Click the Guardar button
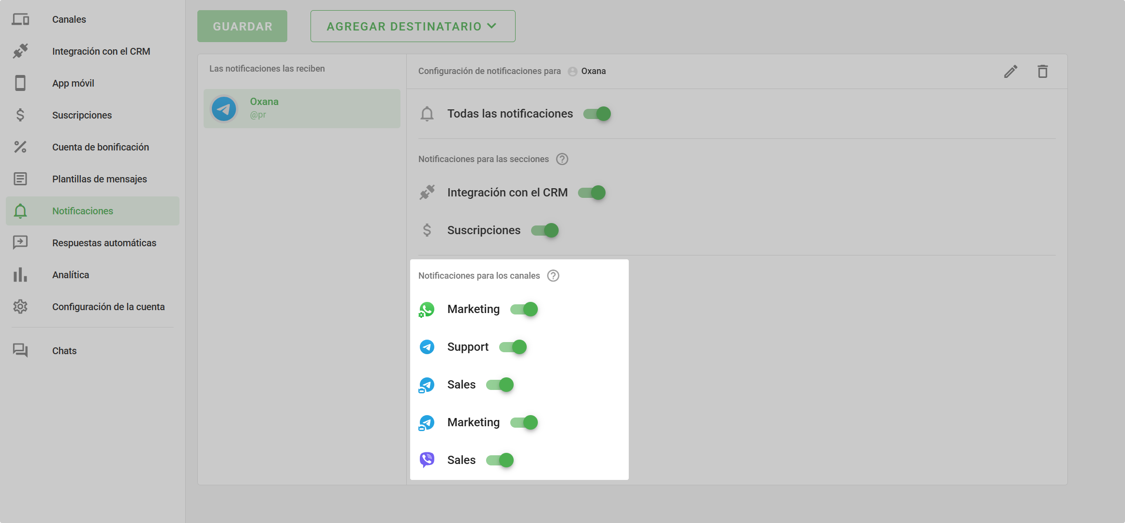This screenshot has height=523, width=1125. [x=242, y=26]
